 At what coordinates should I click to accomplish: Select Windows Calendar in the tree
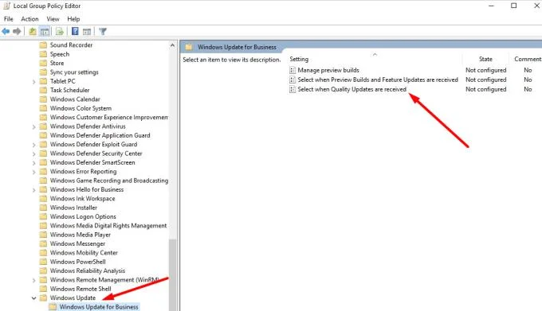[75, 99]
